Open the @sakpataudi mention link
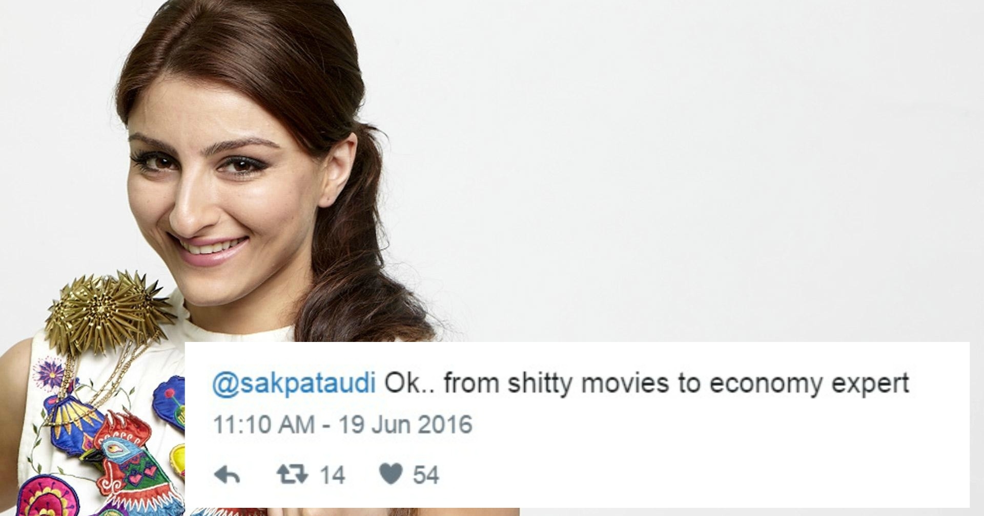This screenshot has height=516, width=984. [294, 384]
